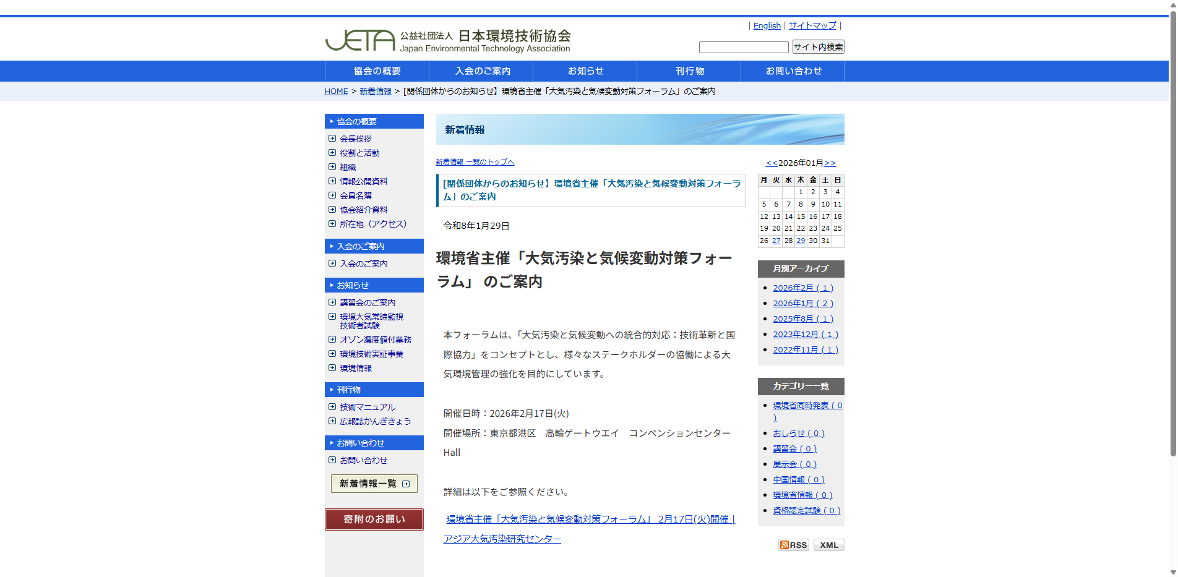Image resolution: width=1178 pixels, height=577 pixels.
Task: Click the triangle on 協会の概要 sidebar header
Action: (331, 121)
